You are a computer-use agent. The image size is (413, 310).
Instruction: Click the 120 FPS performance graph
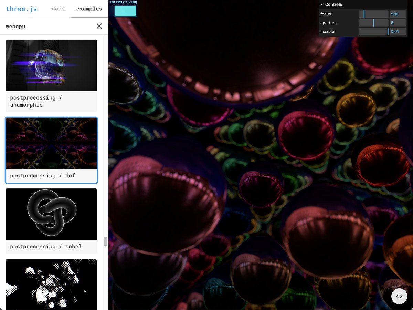(125, 11)
